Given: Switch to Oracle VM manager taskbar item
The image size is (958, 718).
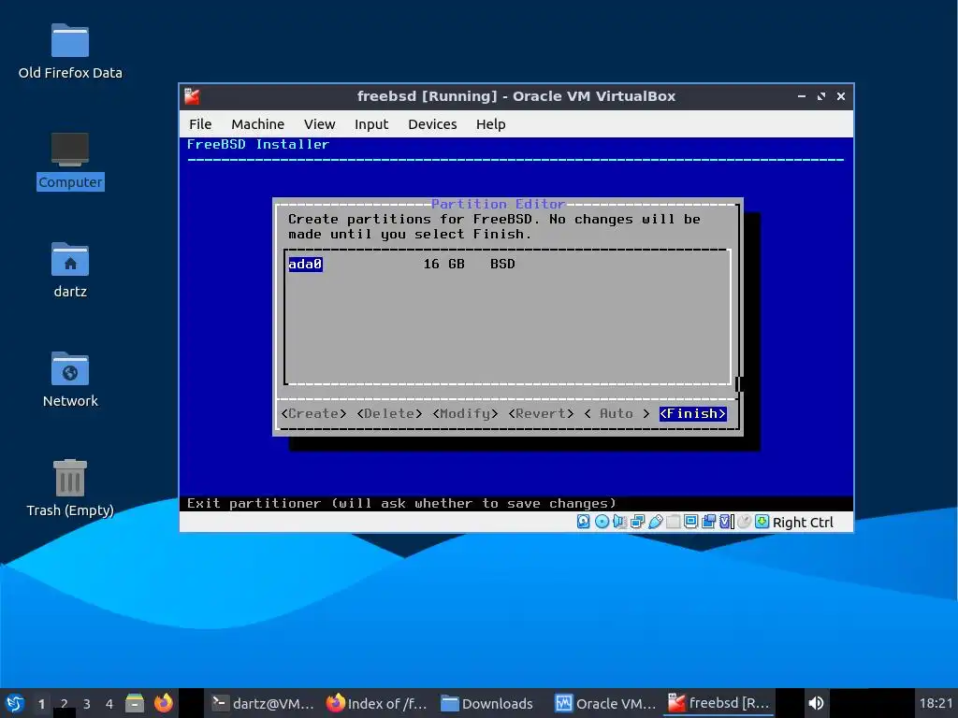Looking at the screenshot, I should click(605, 703).
